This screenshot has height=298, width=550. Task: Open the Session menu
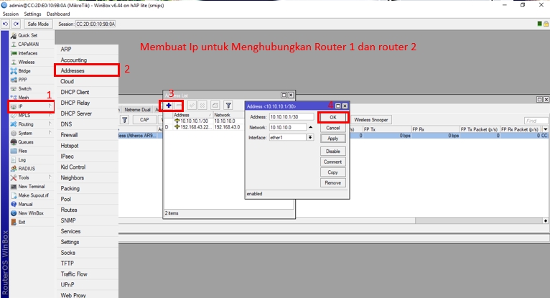coord(11,14)
